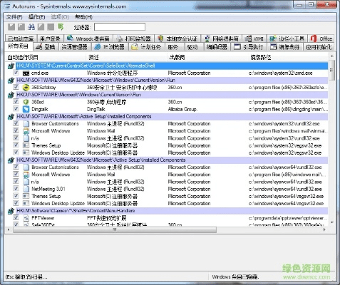The image size is (340, 285).
Task: Click the IE browser tab icon
Action: (x=98, y=47)
